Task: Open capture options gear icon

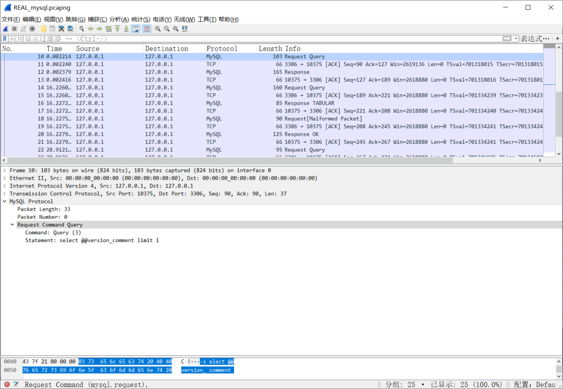Action: click(x=32, y=29)
